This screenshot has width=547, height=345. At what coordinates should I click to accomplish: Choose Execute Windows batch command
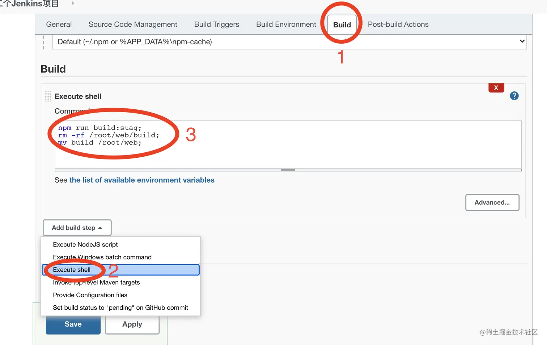pyautogui.click(x=102, y=257)
